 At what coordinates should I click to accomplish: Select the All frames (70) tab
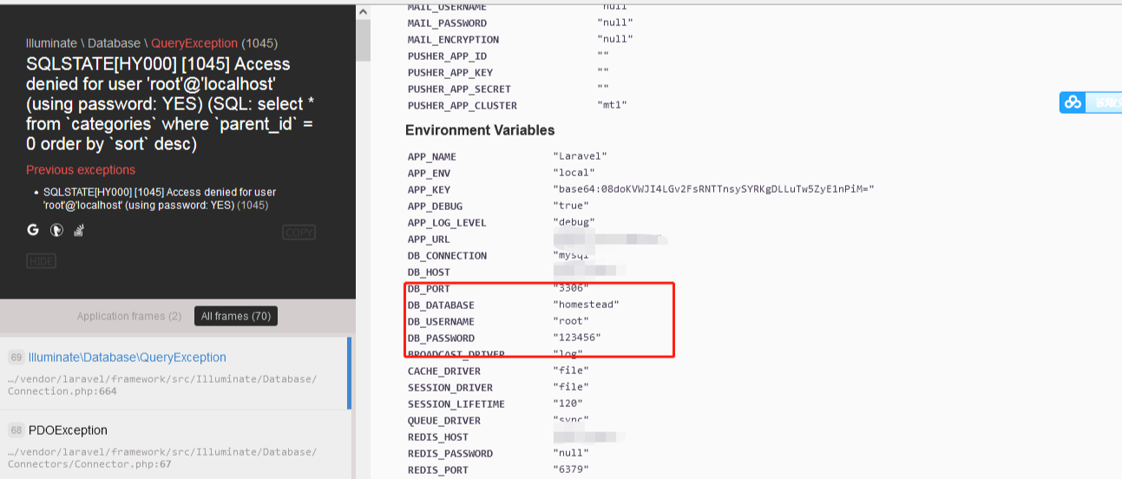coord(235,316)
